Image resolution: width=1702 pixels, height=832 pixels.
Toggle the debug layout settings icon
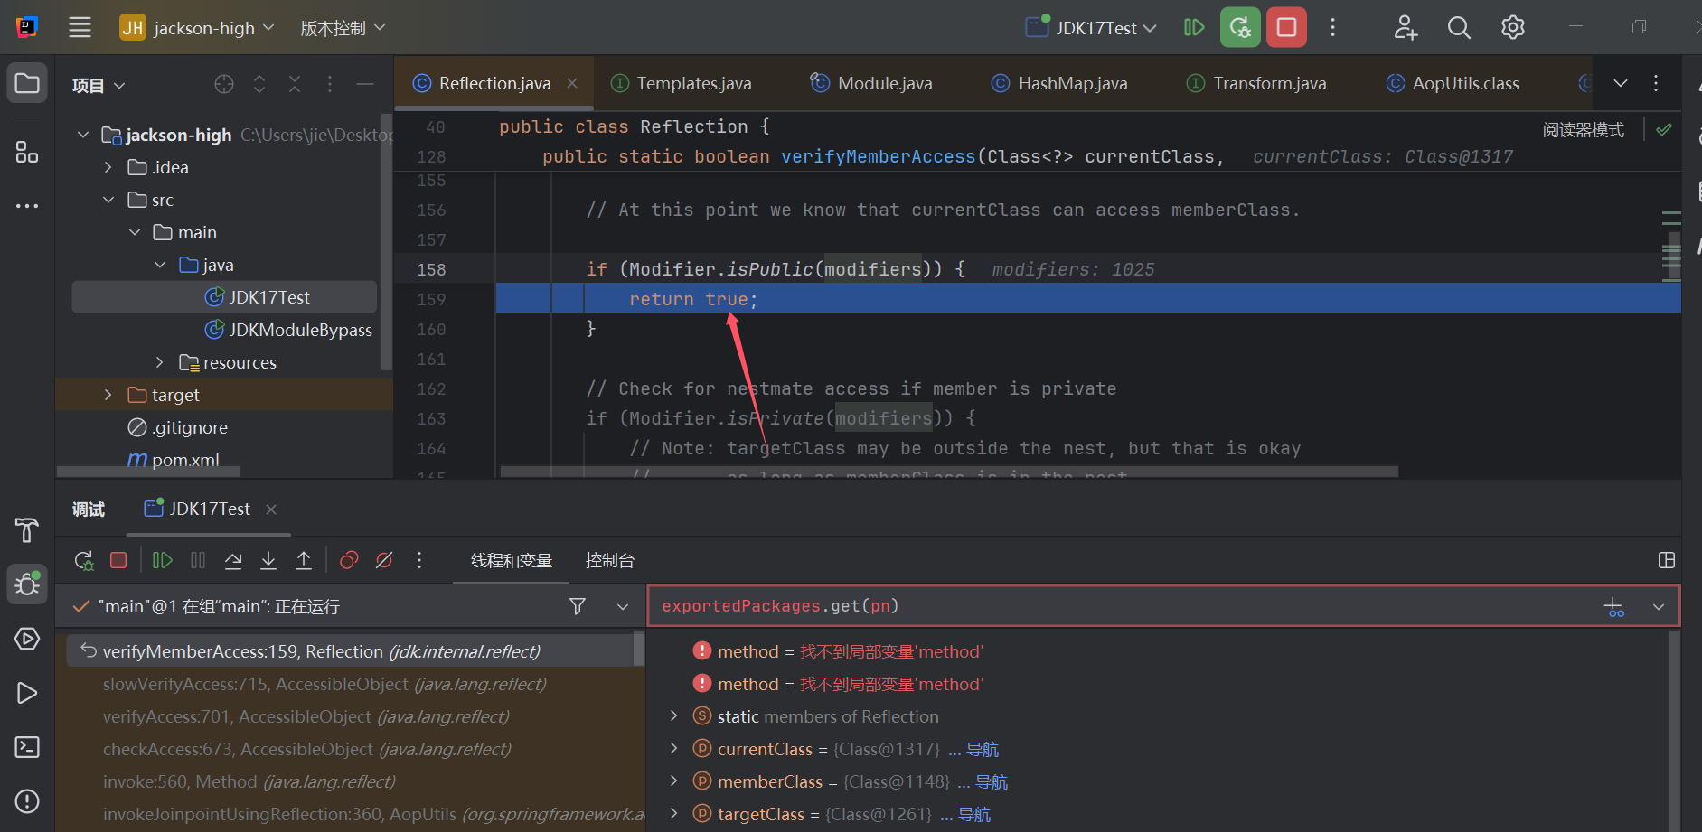tap(1667, 560)
